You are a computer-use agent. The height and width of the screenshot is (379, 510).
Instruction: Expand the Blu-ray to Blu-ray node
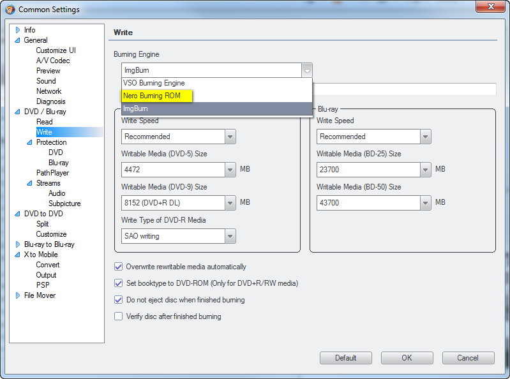click(x=18, y=244)
